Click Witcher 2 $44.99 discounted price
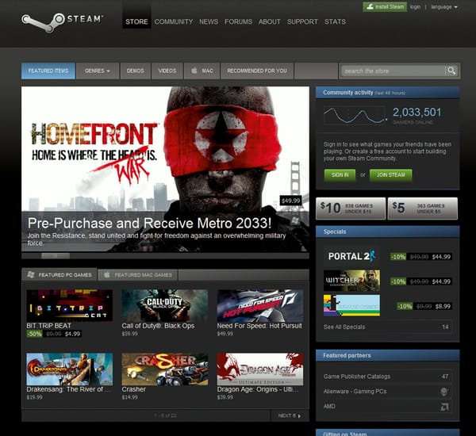This screenshot has height=436, width=476. pos(441,281)
